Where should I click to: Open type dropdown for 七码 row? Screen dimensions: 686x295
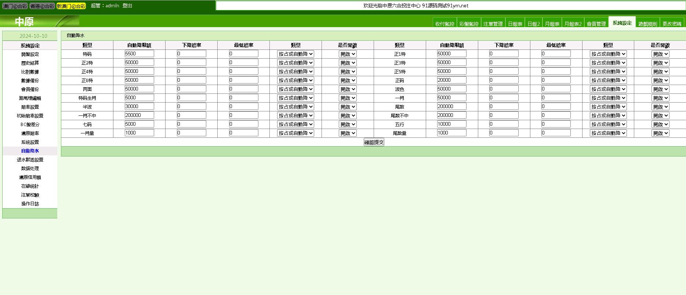tap(295, 124)
